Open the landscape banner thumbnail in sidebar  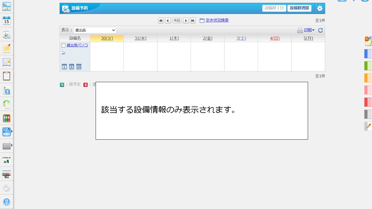(x=6, y=174)
